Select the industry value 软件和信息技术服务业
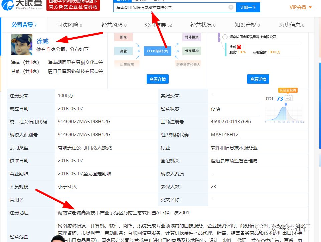 (234, 148)
